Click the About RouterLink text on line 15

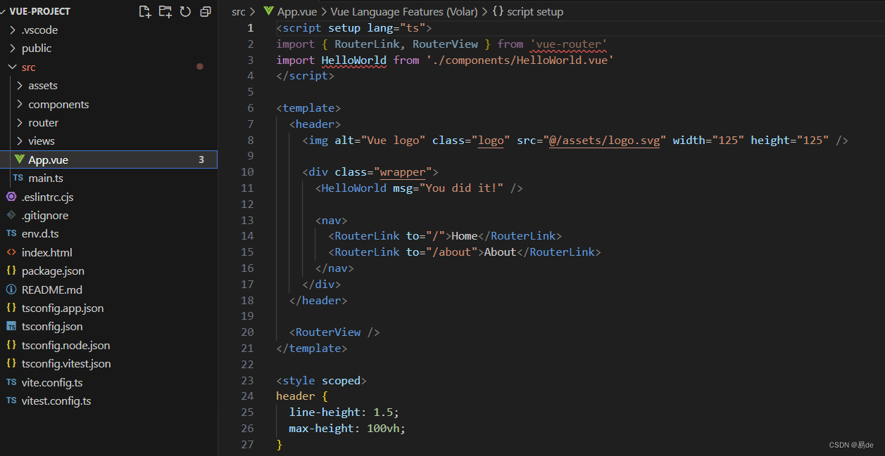[x=501, y=252]
